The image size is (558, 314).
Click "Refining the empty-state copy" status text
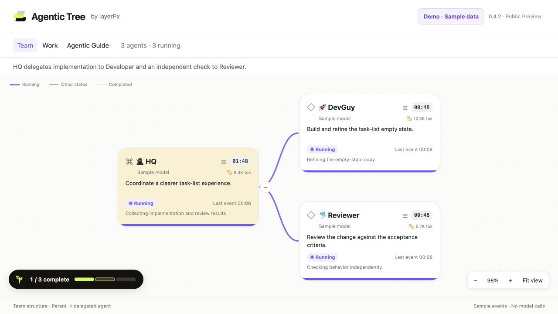341,159
